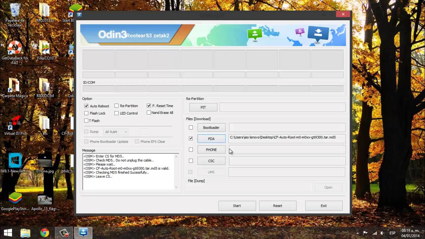Uncheck the Auto Reboot option

[86, 106]
